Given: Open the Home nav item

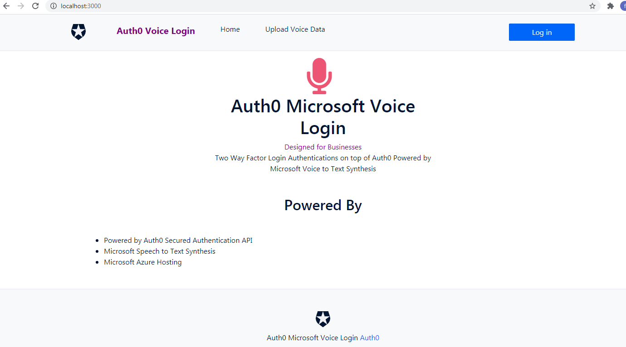Looking at the screenshot, I should coord(230,29).
